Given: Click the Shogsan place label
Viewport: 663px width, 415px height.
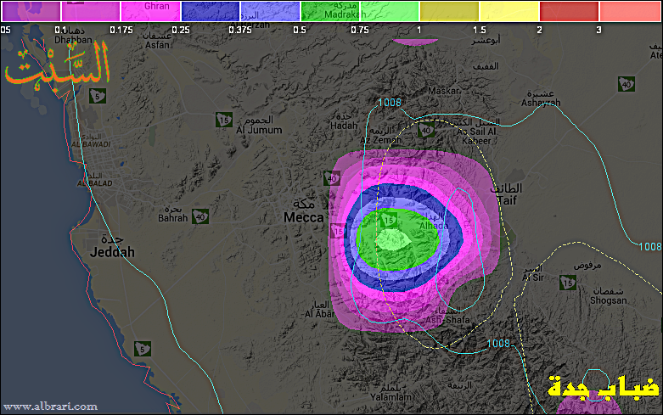Looking at the screenshot, I should coord(608,300).
